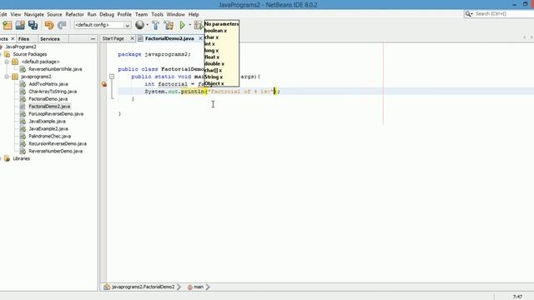Click the Undo arrow icon
534x300 pixels.
(x=49, y=25)
